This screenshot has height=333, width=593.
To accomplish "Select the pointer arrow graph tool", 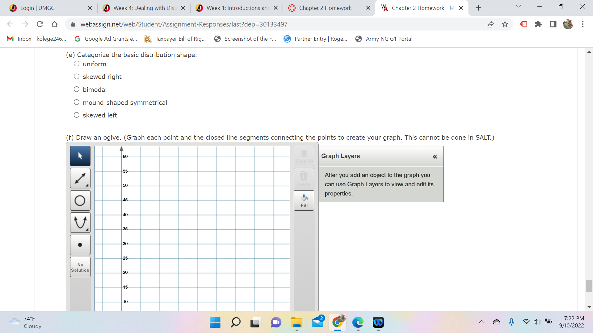I will (x=80, y=156).
